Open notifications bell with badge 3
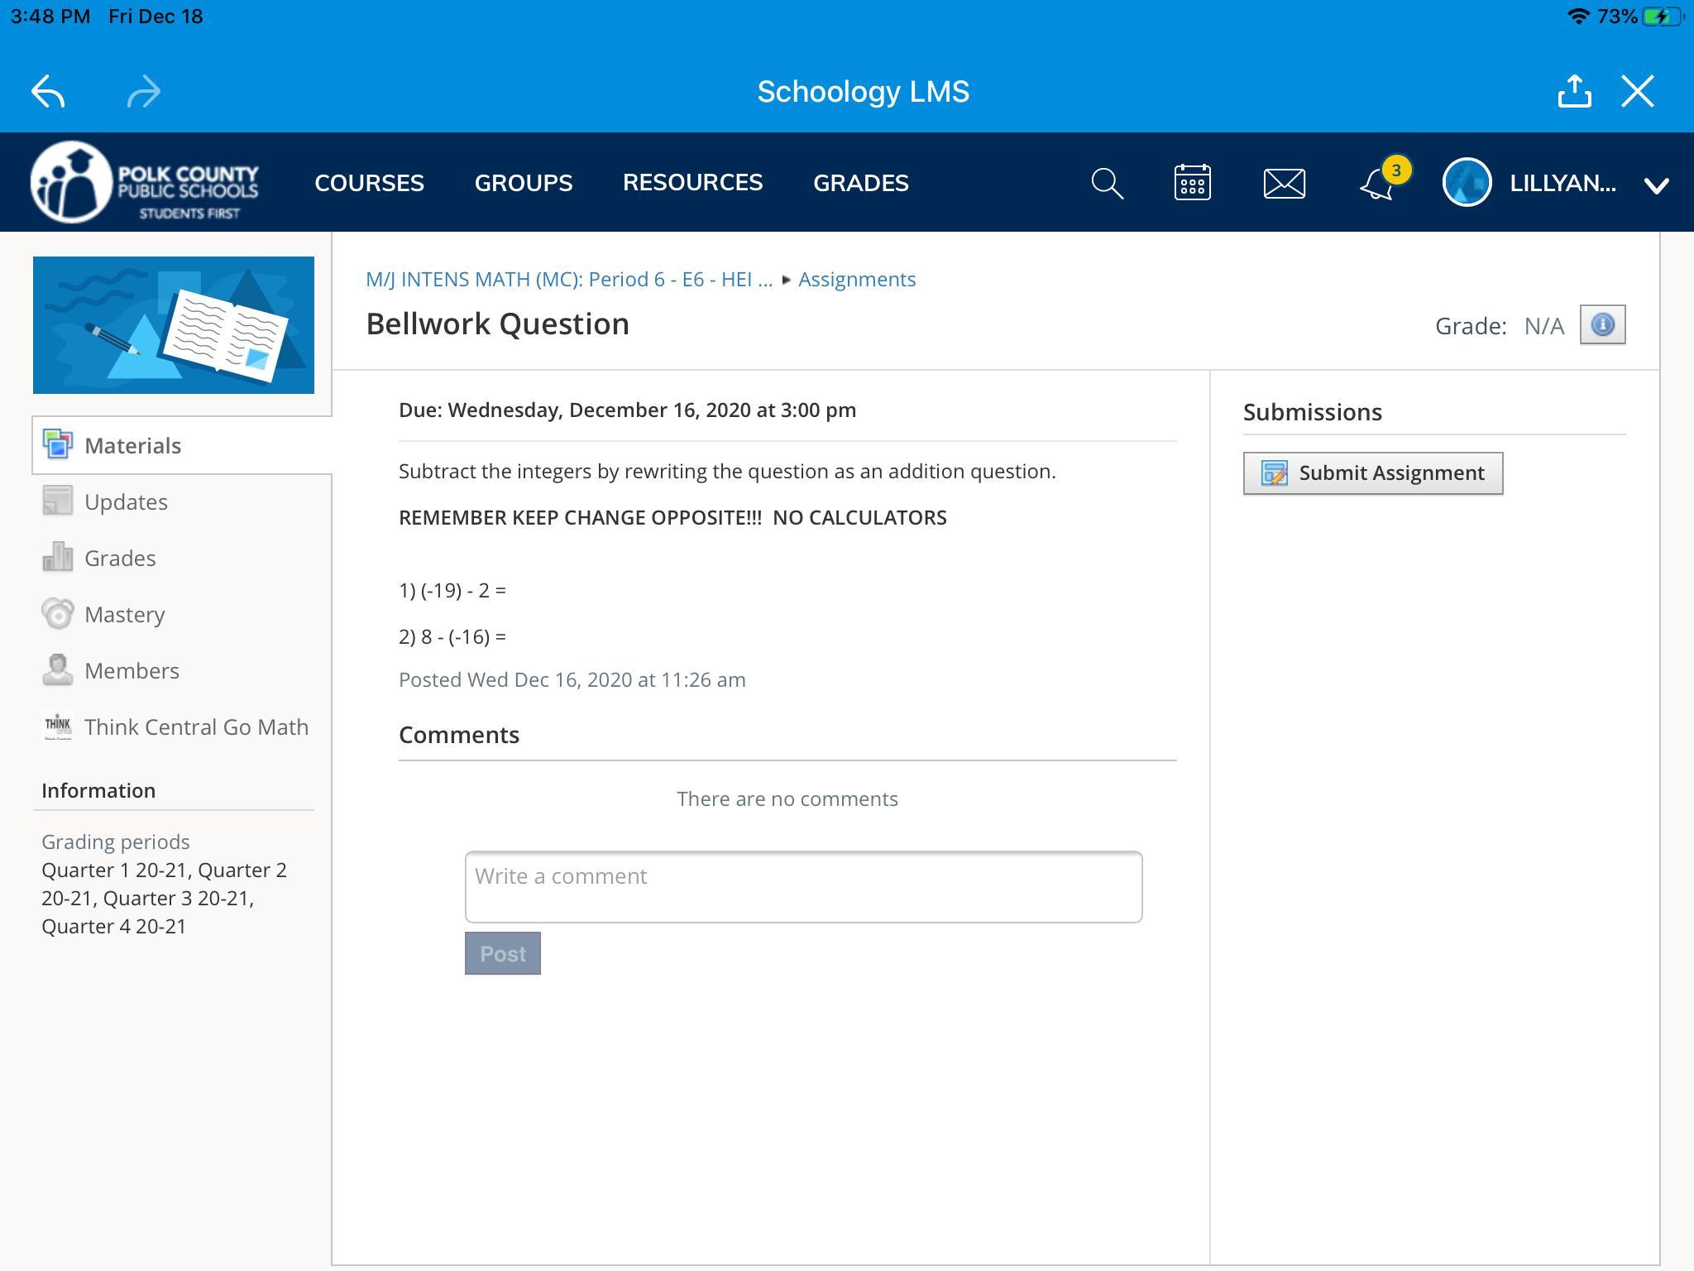Screen dimensions: 1694x1271 tap(1378, 183)
